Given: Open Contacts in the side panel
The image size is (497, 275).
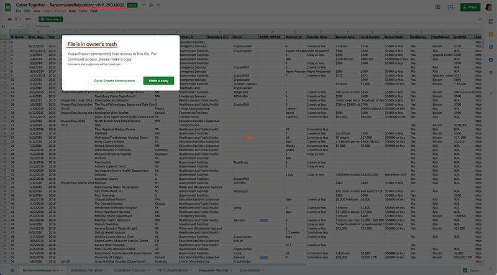Looking at the screenshot, I should (x=491, y=60).
